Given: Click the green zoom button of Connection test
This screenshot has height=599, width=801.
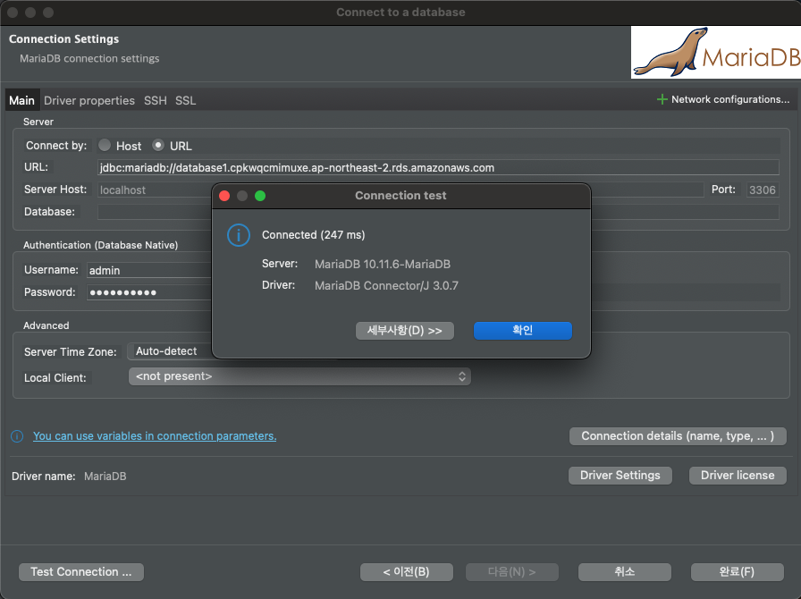Looking at the screenshot, I should 260,196.
